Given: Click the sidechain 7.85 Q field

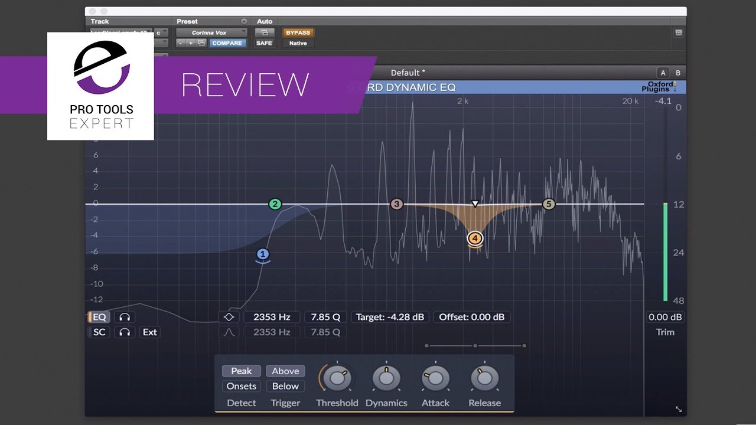Looking at the screenshot, I should [325, 332].
